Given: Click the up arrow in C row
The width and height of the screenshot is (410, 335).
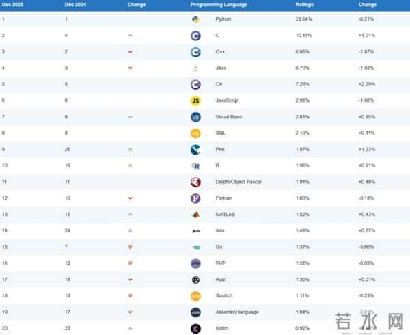Looking at the screenshot, I should (130, 36).
